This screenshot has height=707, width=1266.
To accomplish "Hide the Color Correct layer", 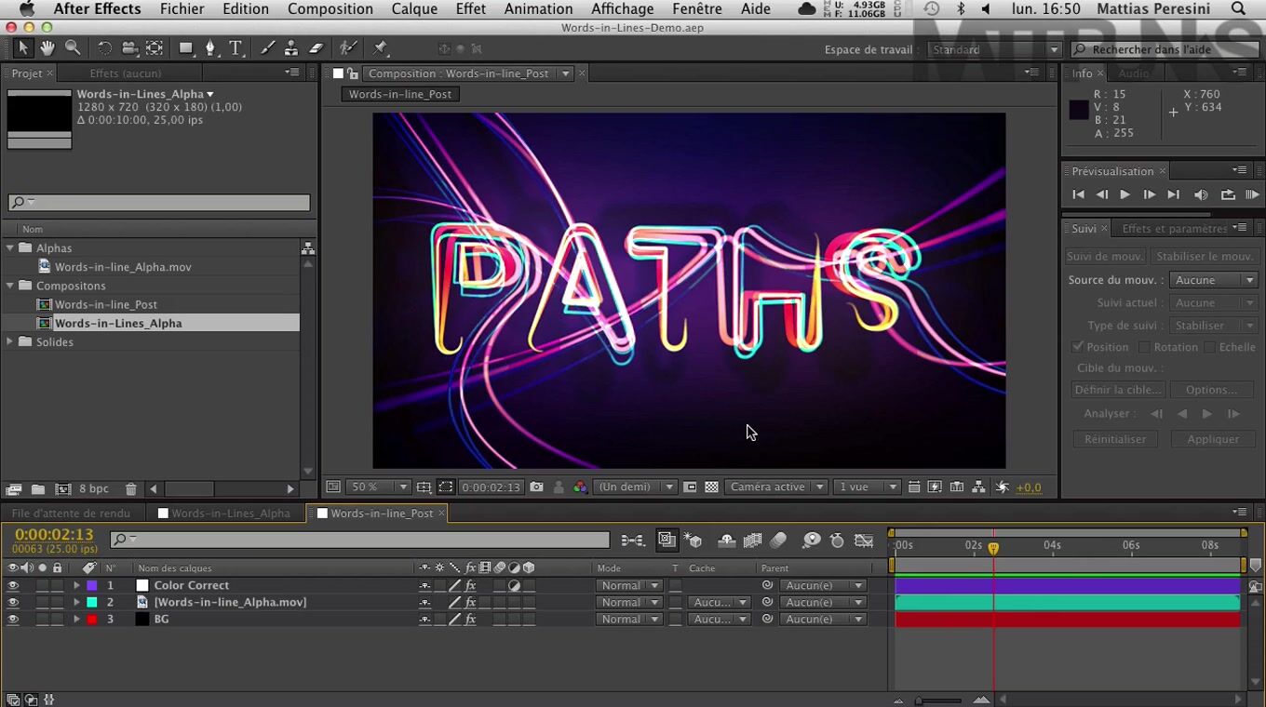I will click(13, 585).
